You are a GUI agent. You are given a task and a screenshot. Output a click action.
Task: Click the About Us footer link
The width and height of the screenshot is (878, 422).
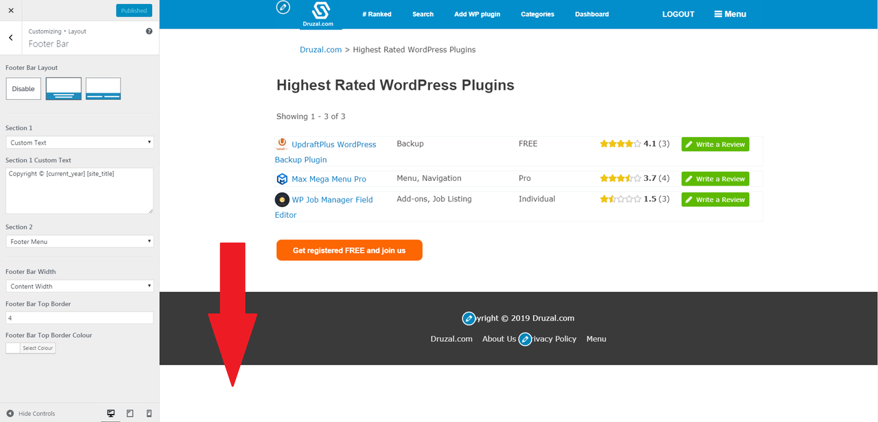(x=499, y=338)
